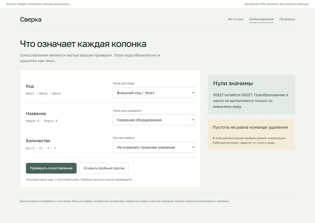Viewport: 315px width, 223px height.
Task: Go to the Проверка tab
Action: coord(287,19)
